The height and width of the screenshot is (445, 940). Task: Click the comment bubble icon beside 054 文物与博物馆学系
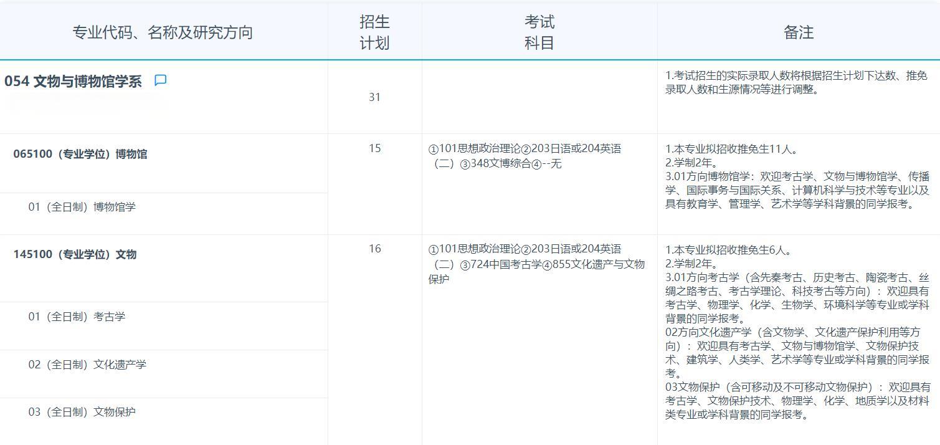pos(161,80)
